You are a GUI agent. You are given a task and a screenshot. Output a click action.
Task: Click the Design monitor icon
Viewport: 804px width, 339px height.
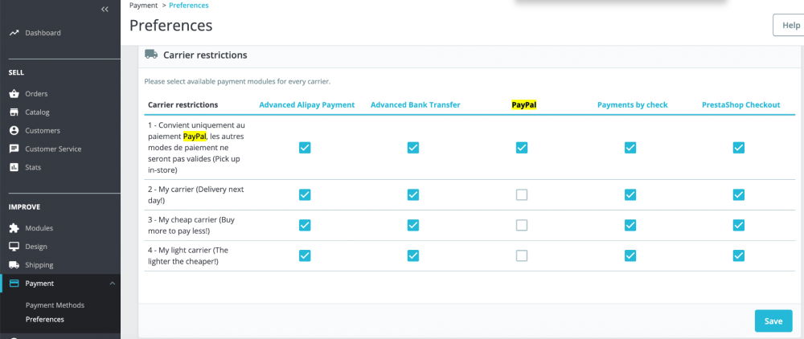pyautogui.click(x=14, y=247)
